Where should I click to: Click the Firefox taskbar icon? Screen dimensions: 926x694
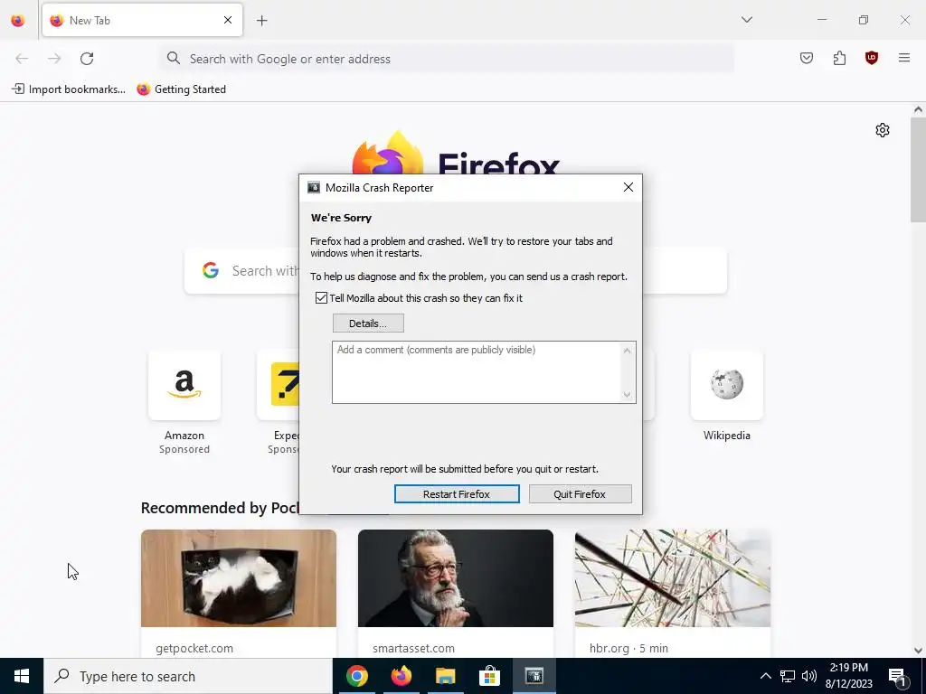tap(402, 676)
